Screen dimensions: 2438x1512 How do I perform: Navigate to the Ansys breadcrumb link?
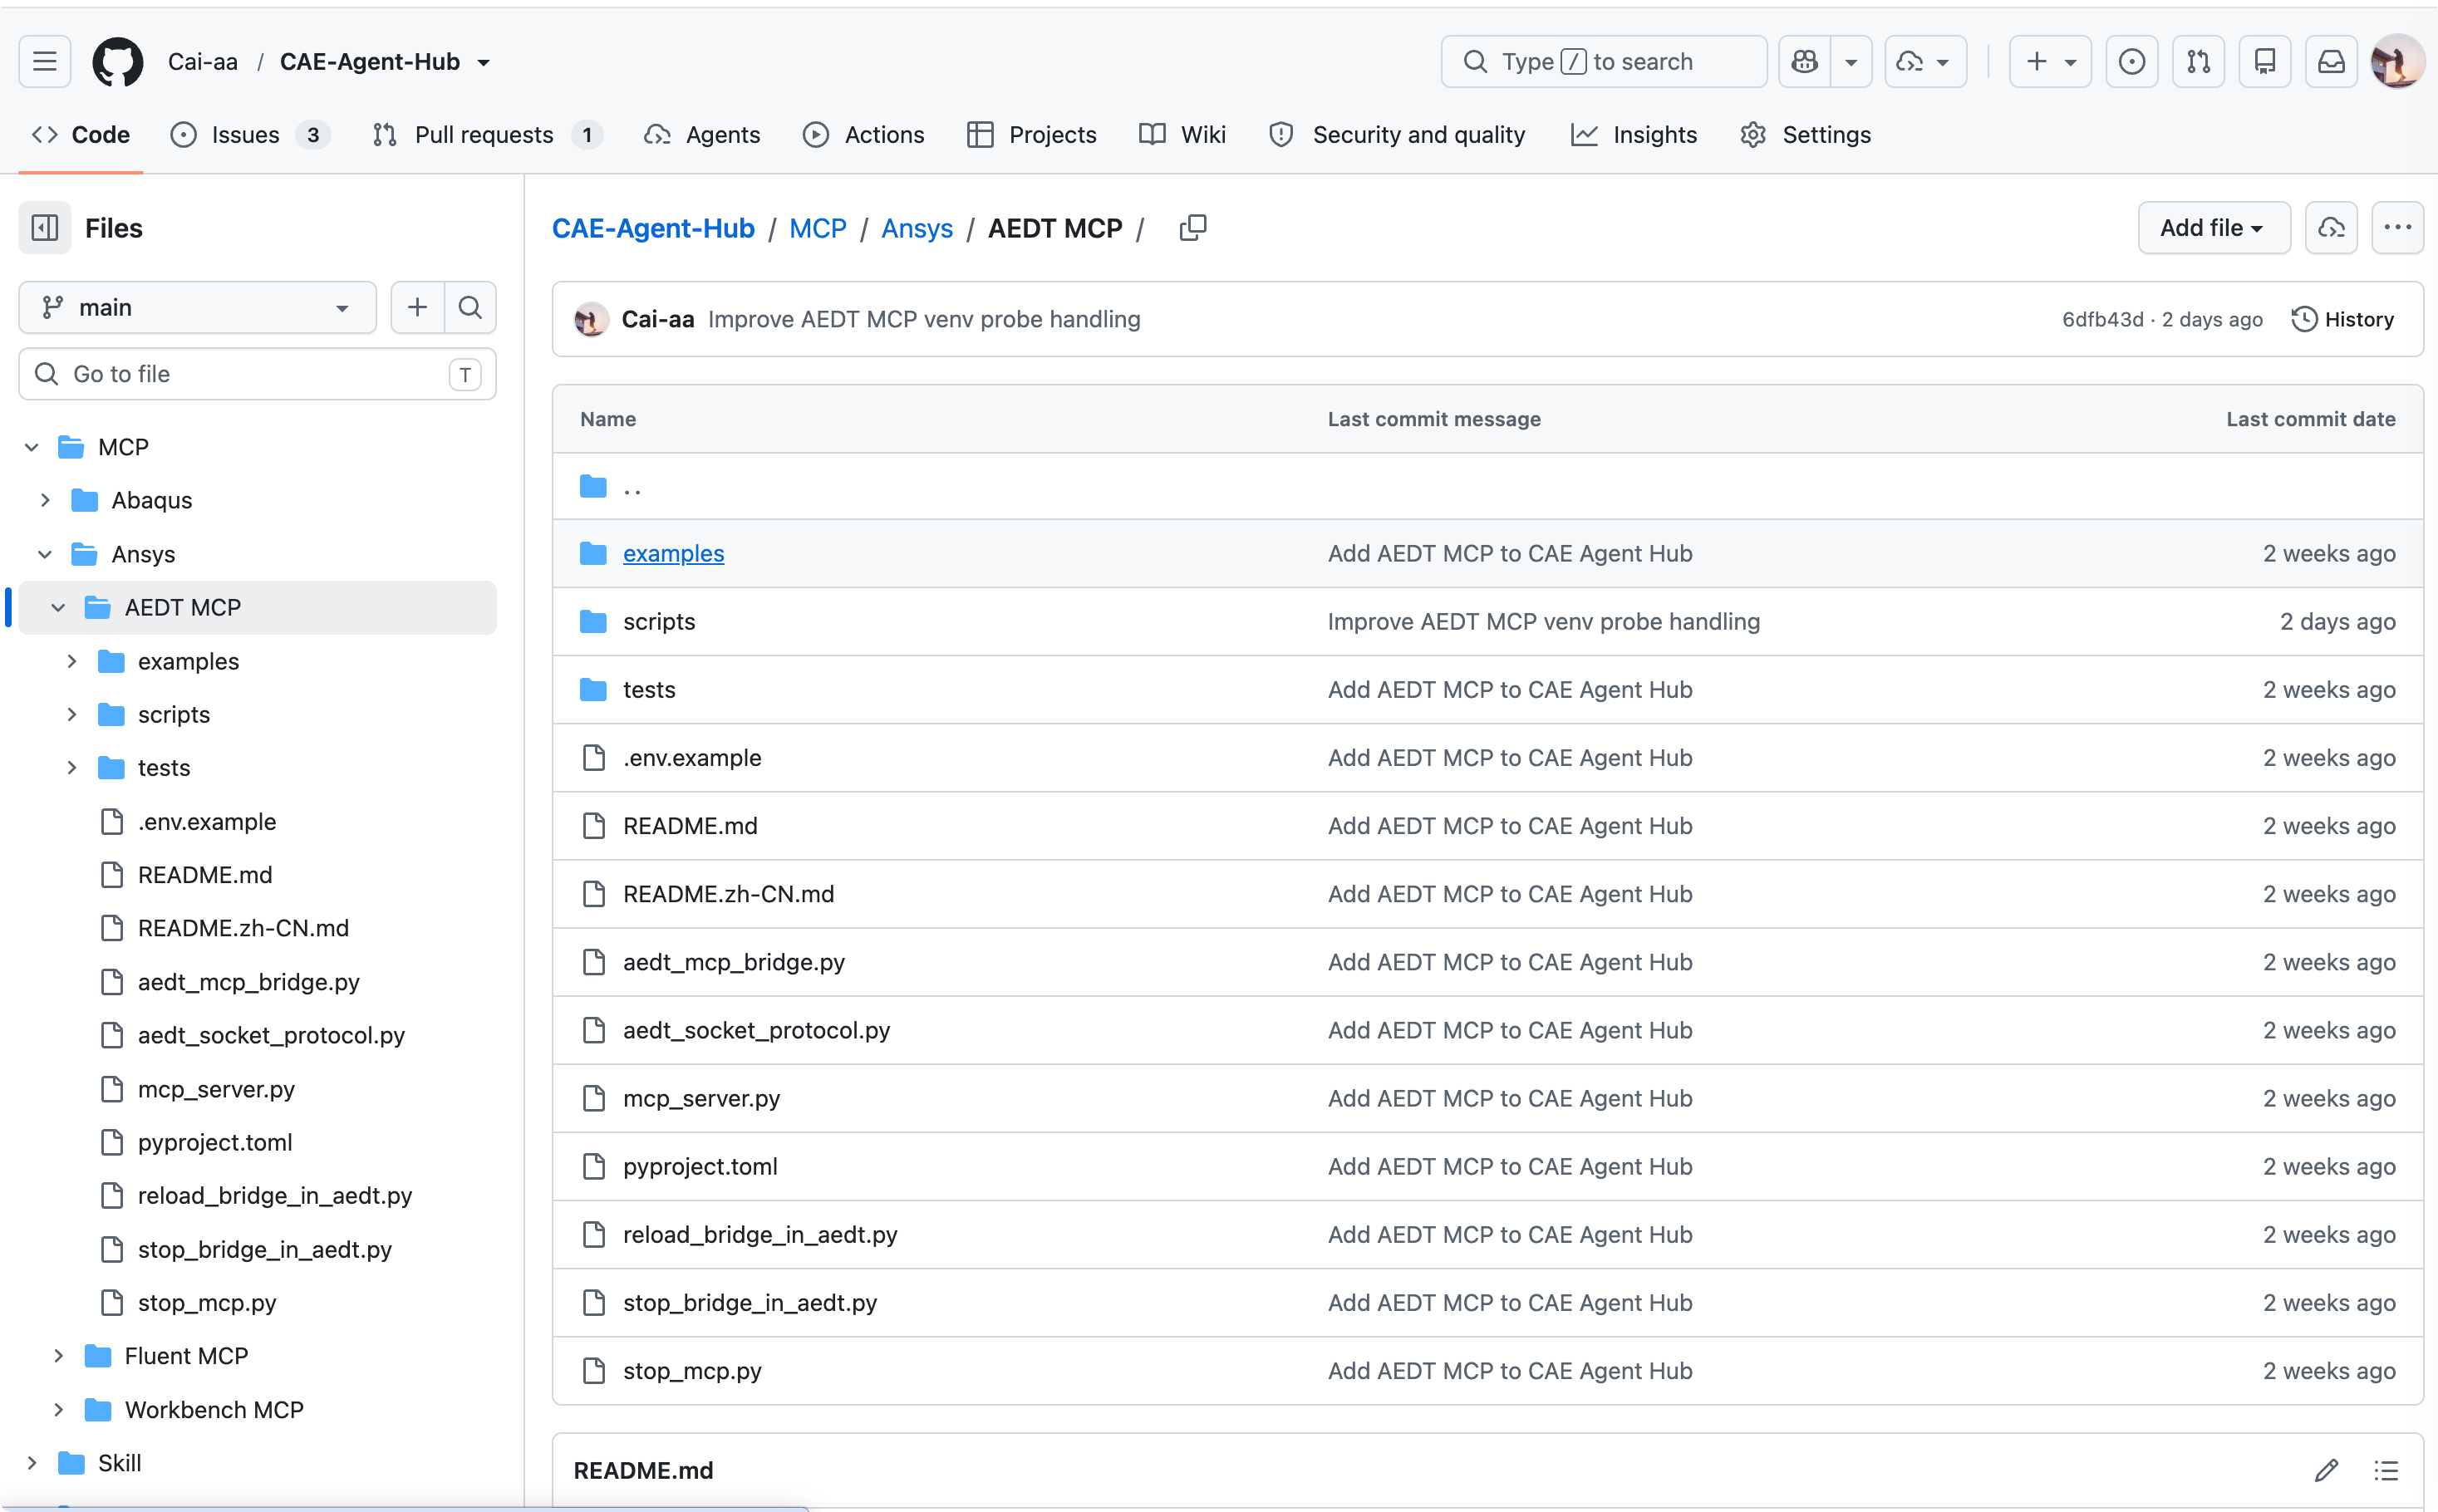coord(917,228)
